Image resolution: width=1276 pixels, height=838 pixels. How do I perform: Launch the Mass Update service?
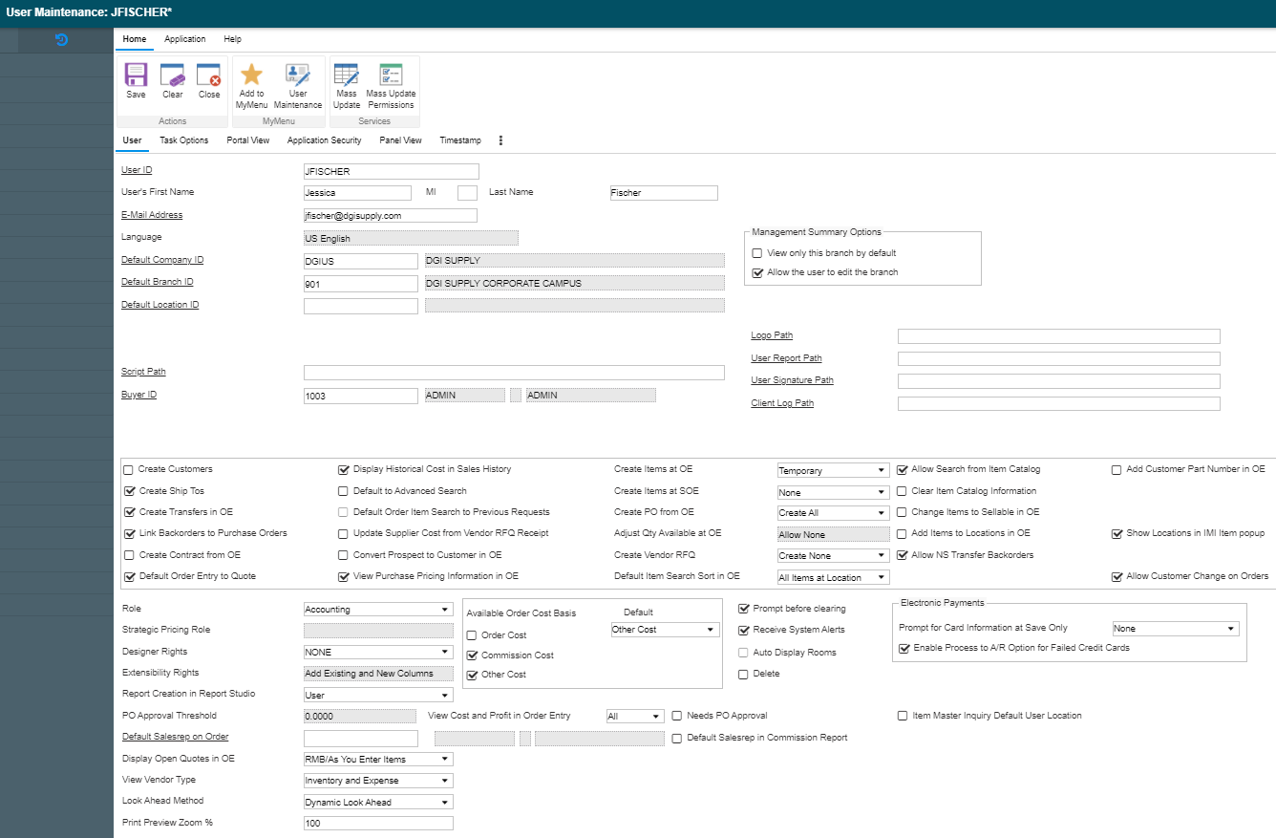[346, 76]
